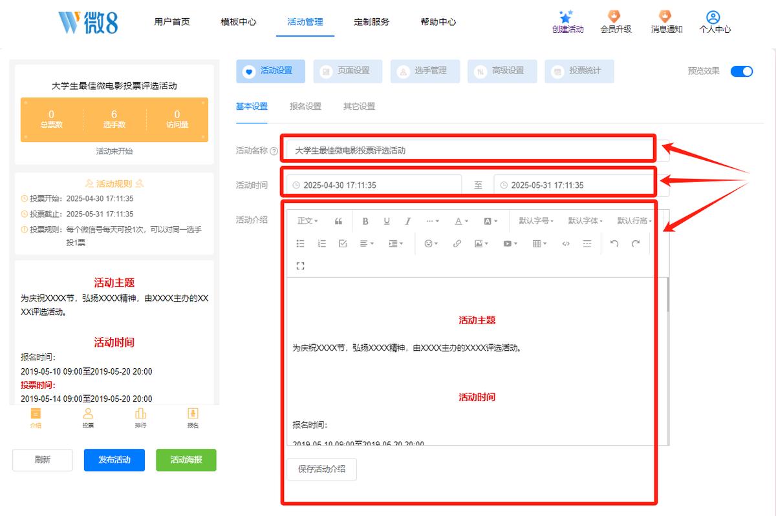The width and height of the screenshot is (776, 516).
Task: Click the blockquote icon in editor toolbar
Action: (338, 221)
